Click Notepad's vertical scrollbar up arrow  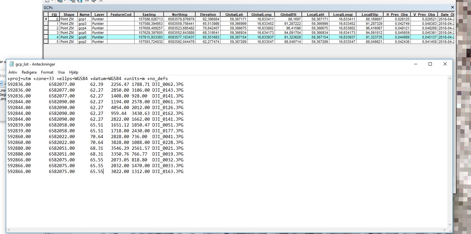450,78
